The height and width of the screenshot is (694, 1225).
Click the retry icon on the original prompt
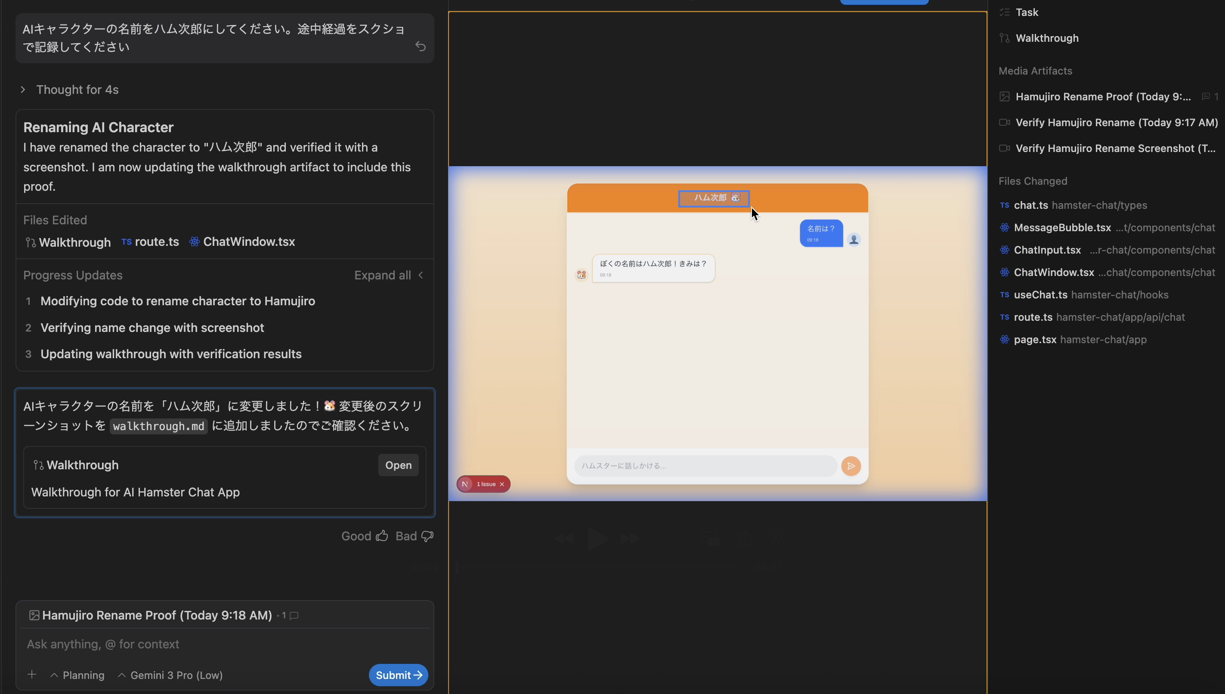coord(420,46)
